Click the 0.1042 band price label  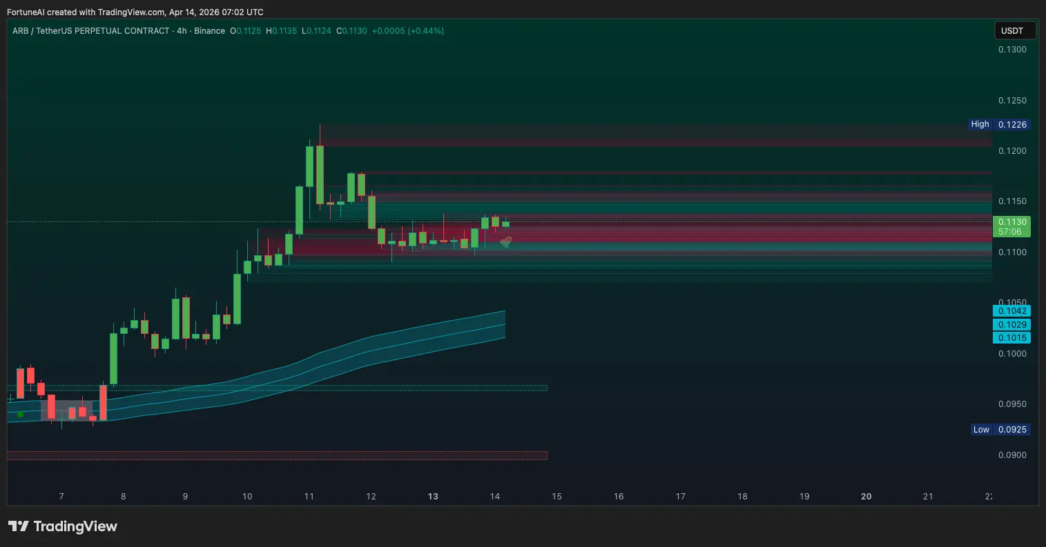[1011, 311]
